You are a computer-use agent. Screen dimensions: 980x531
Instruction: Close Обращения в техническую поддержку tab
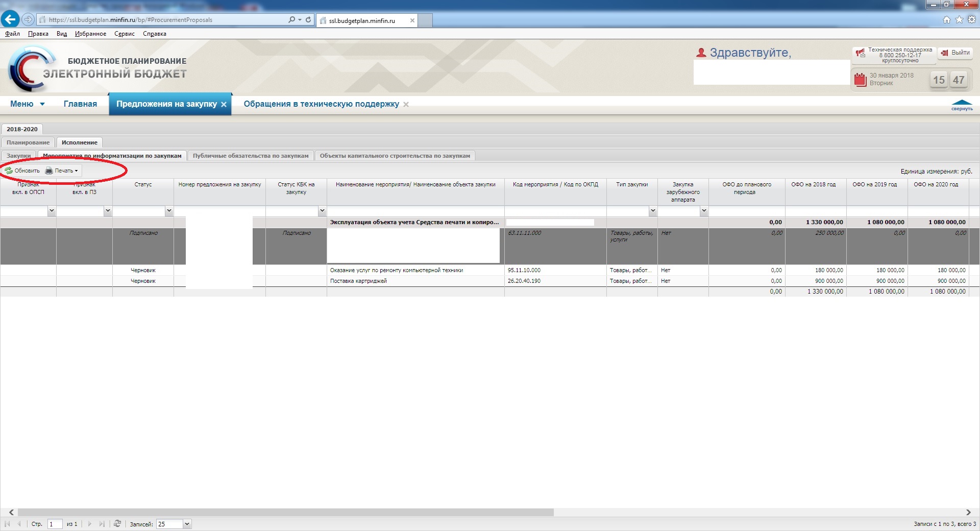click(406, 104)
